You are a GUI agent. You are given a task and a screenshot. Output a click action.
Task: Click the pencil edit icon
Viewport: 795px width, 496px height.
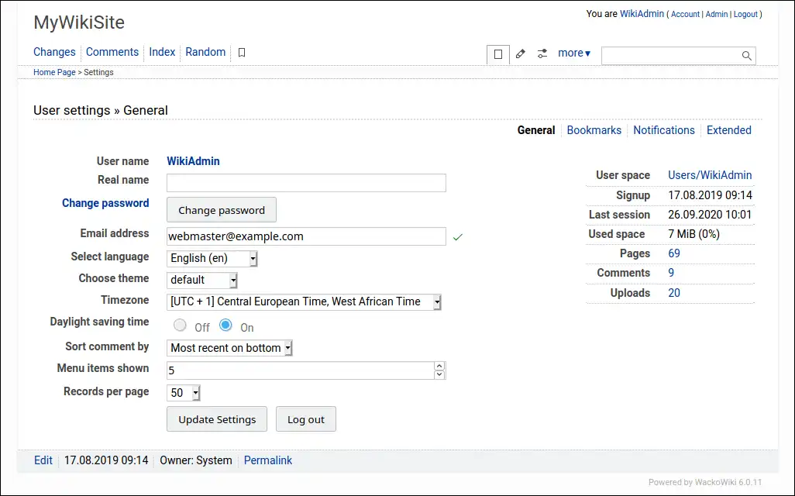click(521, 53)
